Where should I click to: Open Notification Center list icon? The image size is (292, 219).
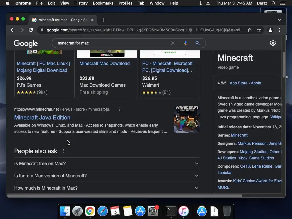(x=283, y=3)
